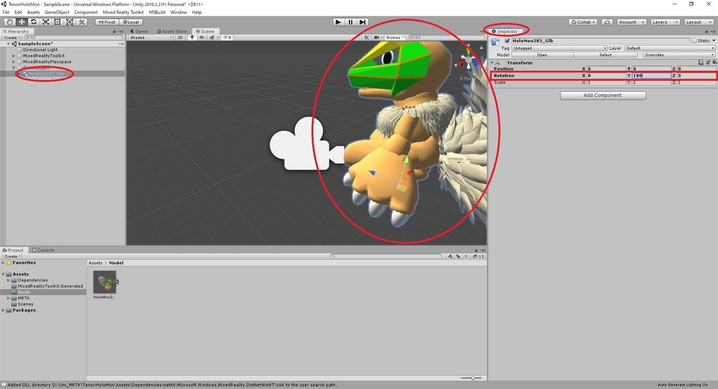Open the Layers dropdown
The width and height of the screenshot is (718, 389).
(x=665, y=22)
